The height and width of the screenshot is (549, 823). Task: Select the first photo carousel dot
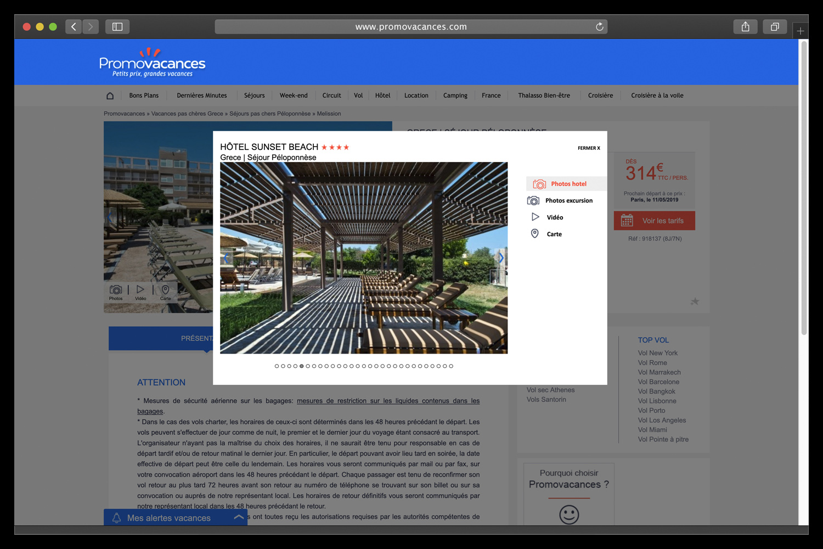(x=277, y=366)
